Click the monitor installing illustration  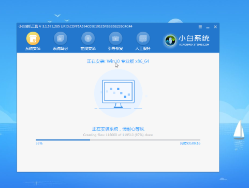[119, 94]
